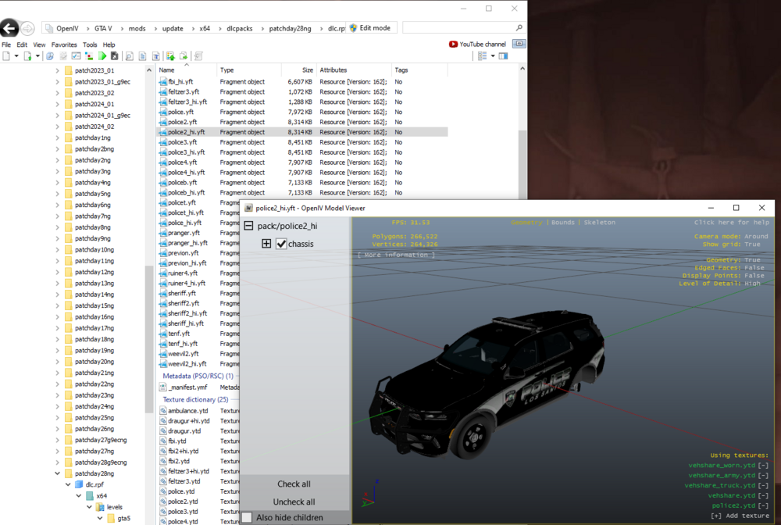This screenshot has height=525, width=781.
Task: Enable the Also hide children checkbox
Action: click(248, 516)
